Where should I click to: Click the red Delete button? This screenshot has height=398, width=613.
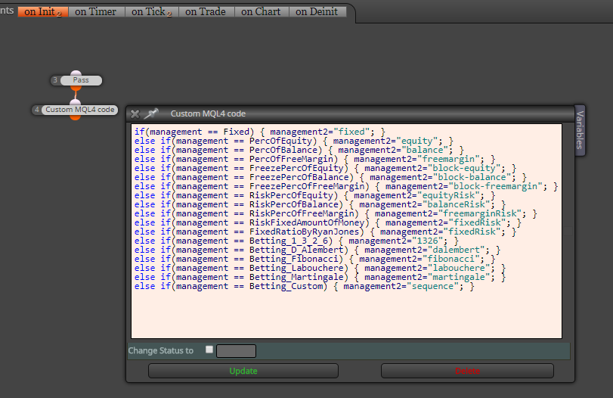[x=467, y=371]
